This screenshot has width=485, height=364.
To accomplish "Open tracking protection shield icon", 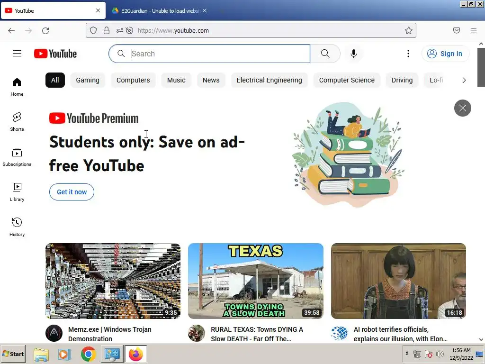I will point(93,30).
